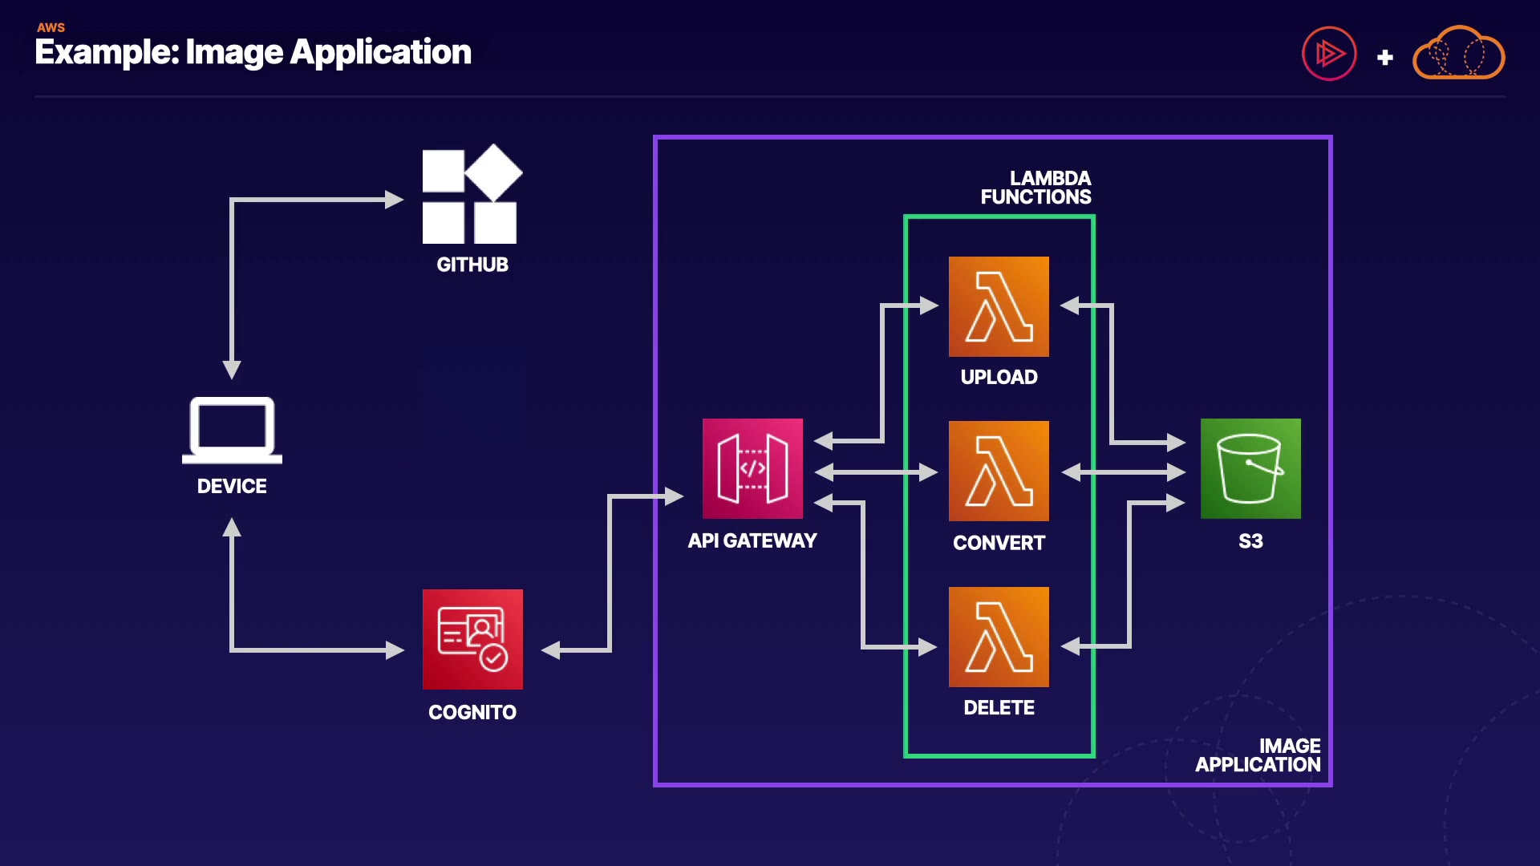Click the LAMBDA FUNCTIONS label
Image resolution: width=1540 pixels, height=866 pixels.
pyautogui.click(x=1035, y=188)
